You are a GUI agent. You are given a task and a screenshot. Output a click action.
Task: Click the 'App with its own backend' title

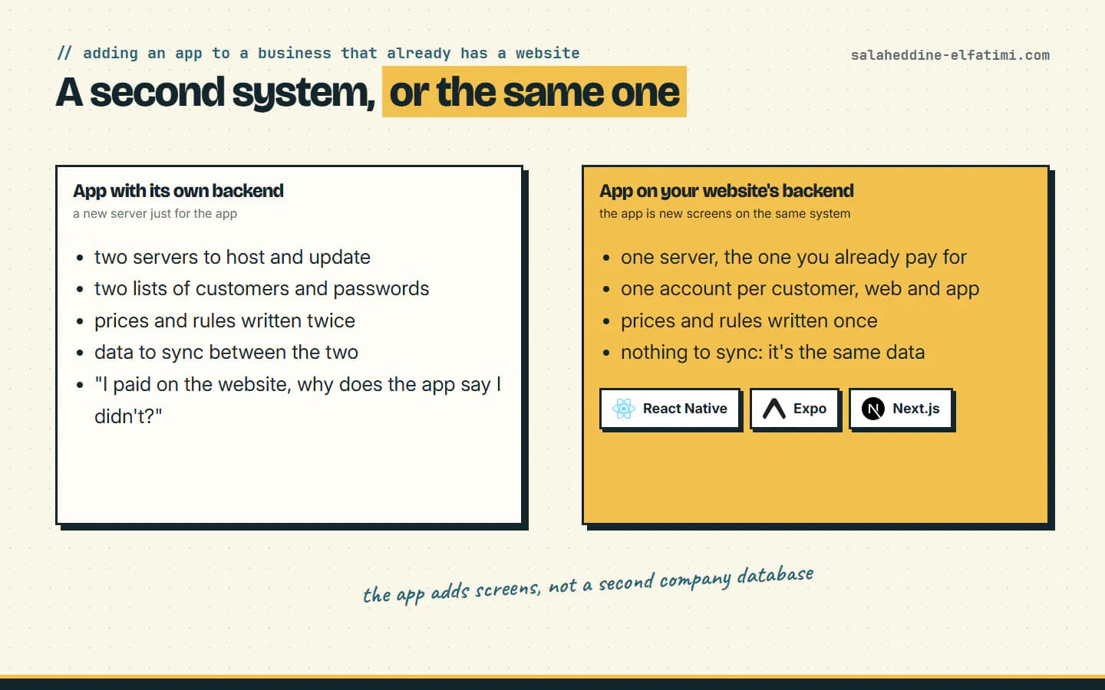pos(178,191)
